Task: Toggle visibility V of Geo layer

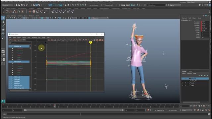Action: pyautogui.click(x=183, y=85)
